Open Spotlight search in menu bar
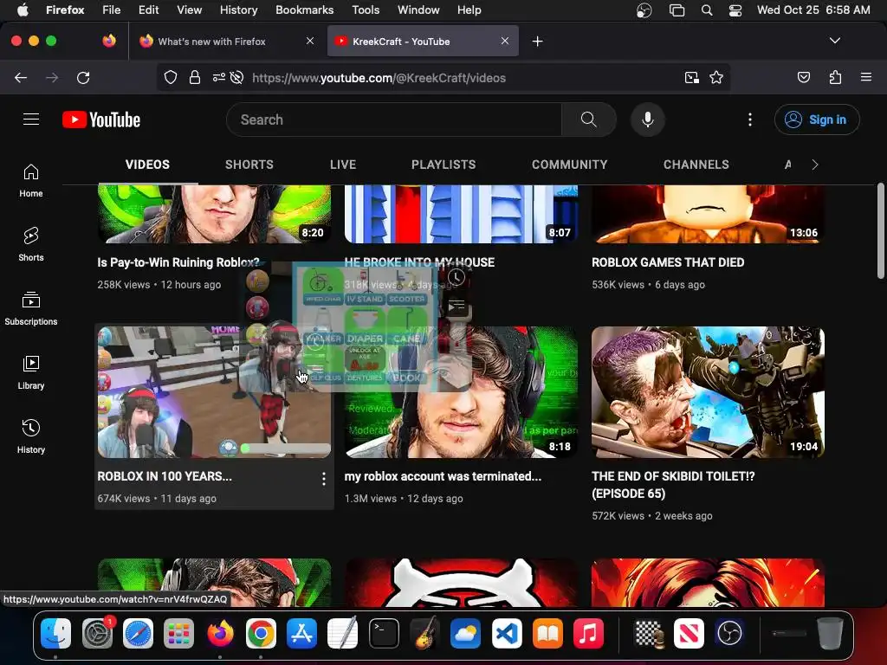Viewport: 887px width, 665px height. pyautogui.click(x=707, y=10)
